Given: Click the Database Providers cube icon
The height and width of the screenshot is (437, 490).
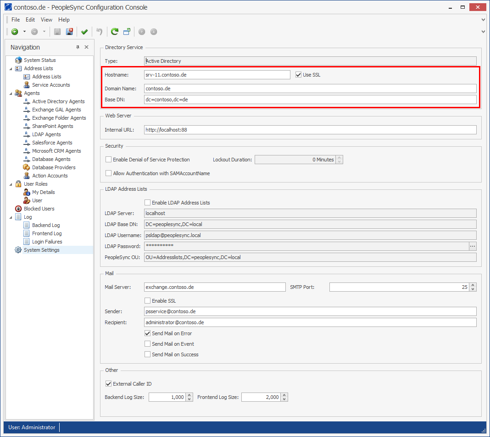Looking at the screenshot, I should tap(27, 167).
